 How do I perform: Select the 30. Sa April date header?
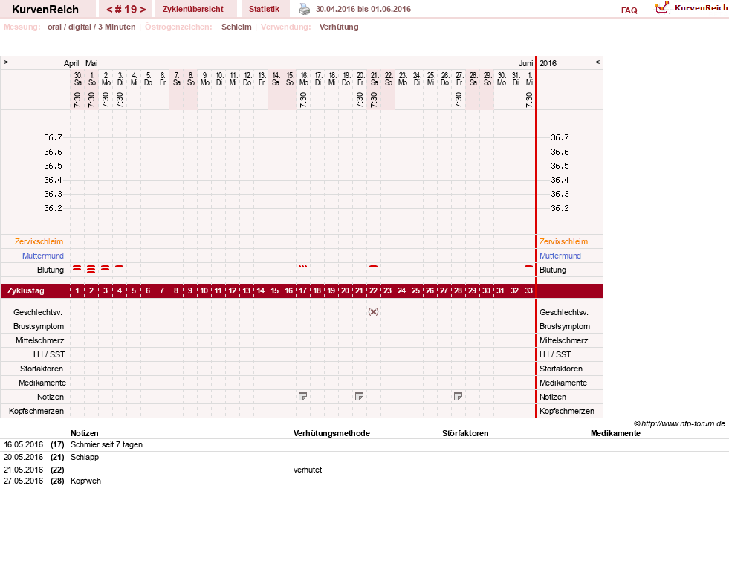pyautogui.click(x=78, y=79)
